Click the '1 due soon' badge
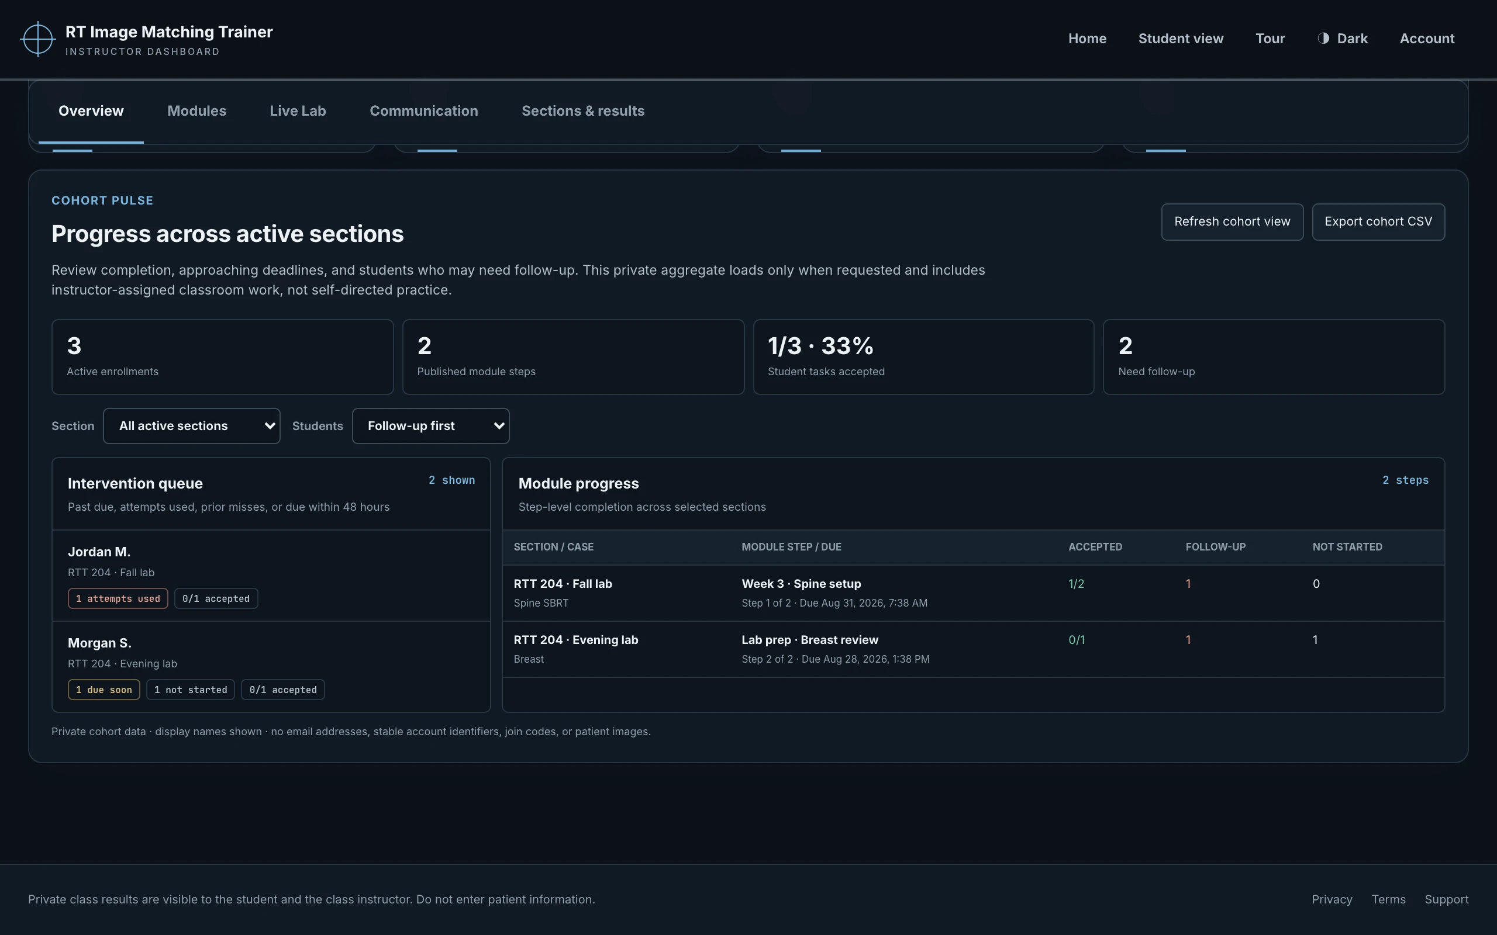Image resolution: width=1497 pixels, height=935 pixels. (104, 690)
